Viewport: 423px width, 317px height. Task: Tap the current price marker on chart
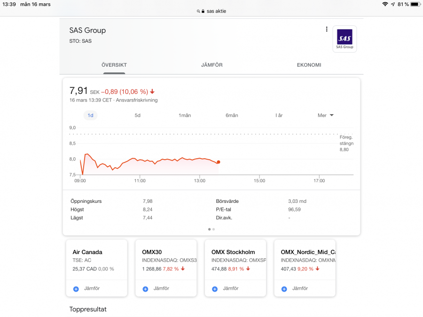pos(219,162)
